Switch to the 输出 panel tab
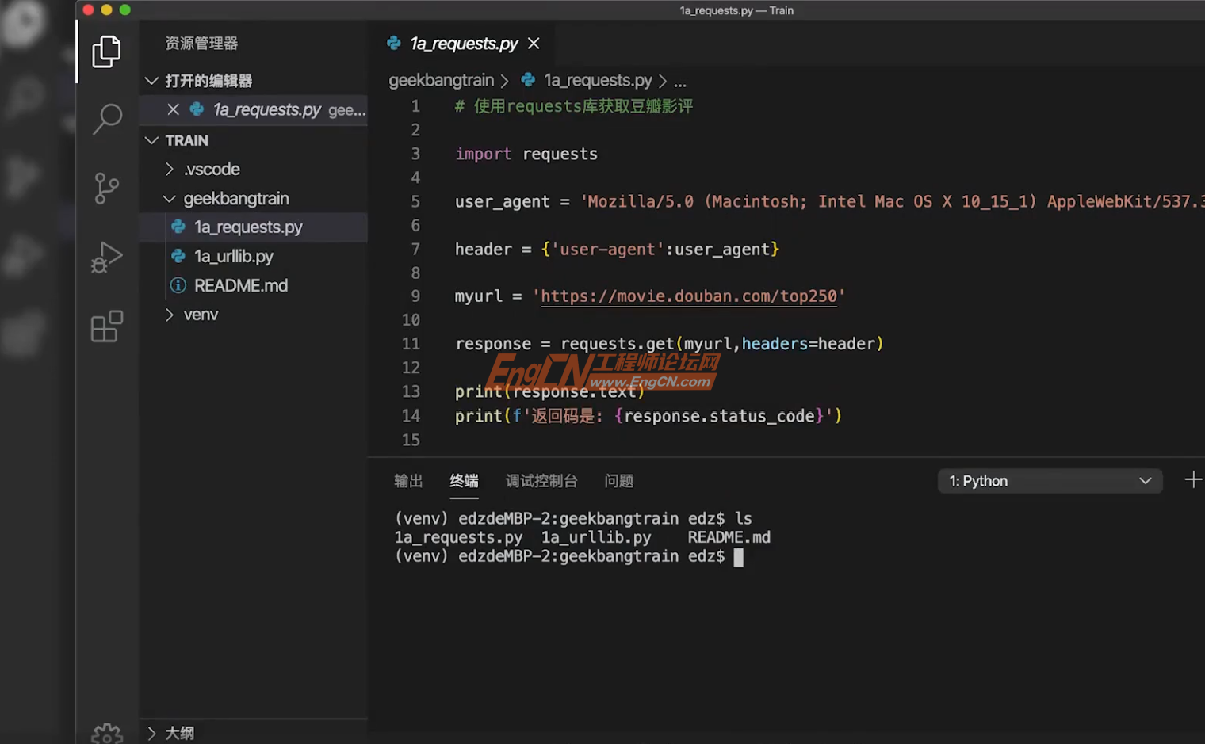Image resolution: width=1205 pixels, height=744 pixels. 407,481
